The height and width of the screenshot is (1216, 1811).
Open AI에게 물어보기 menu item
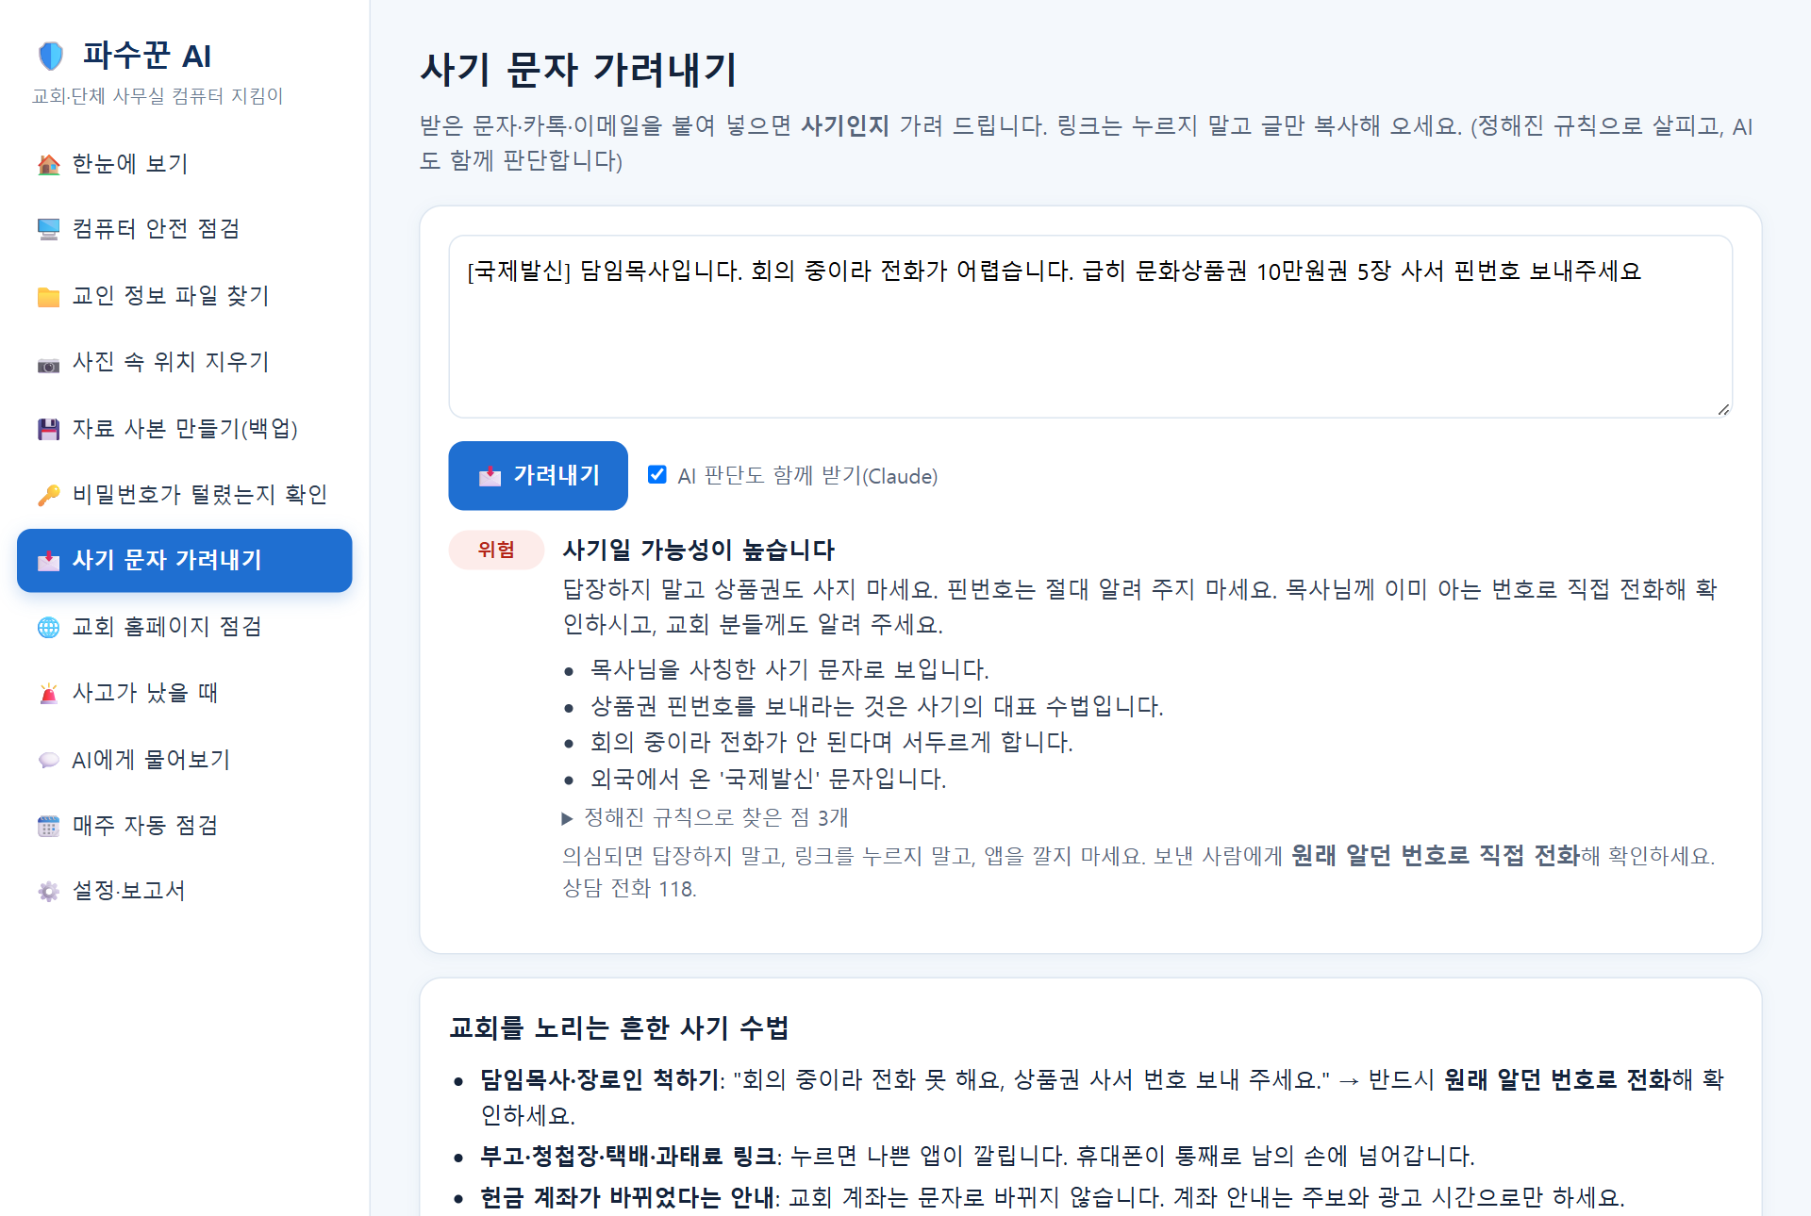click(185, 760)
